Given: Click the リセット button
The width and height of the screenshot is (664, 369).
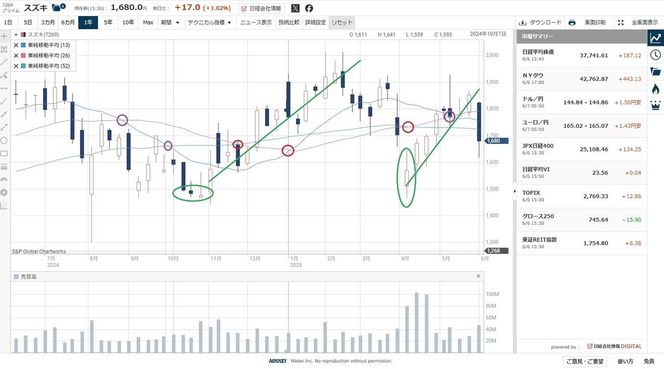Looking at the screenshot, I should (x=341, y=23).
